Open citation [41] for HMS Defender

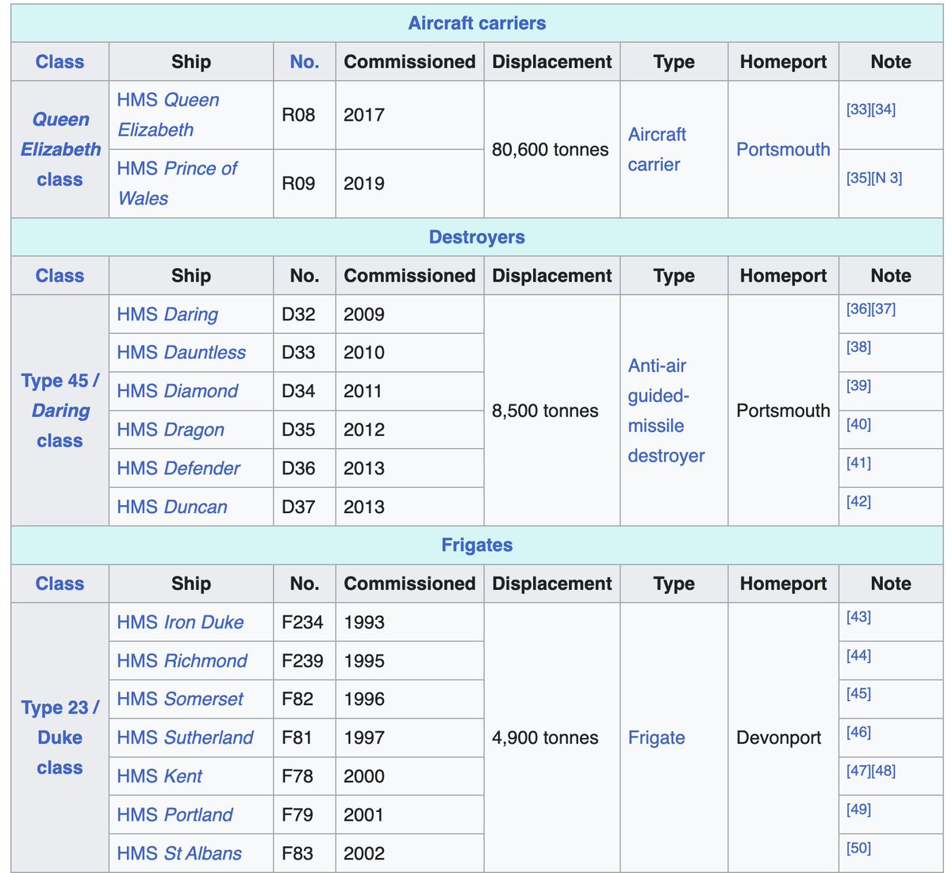click(x=858, y=462)
